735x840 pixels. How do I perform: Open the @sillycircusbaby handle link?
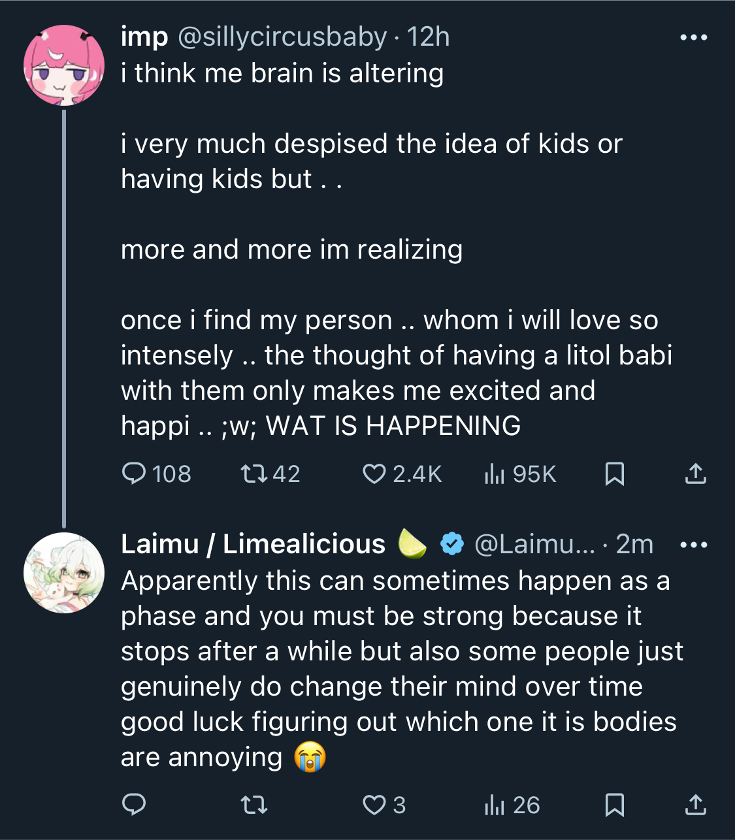(282, 37)
